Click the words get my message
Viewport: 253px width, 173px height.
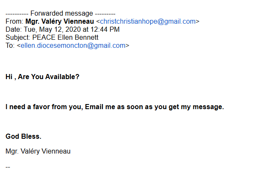pyautogui.click(x=196, y=107)
